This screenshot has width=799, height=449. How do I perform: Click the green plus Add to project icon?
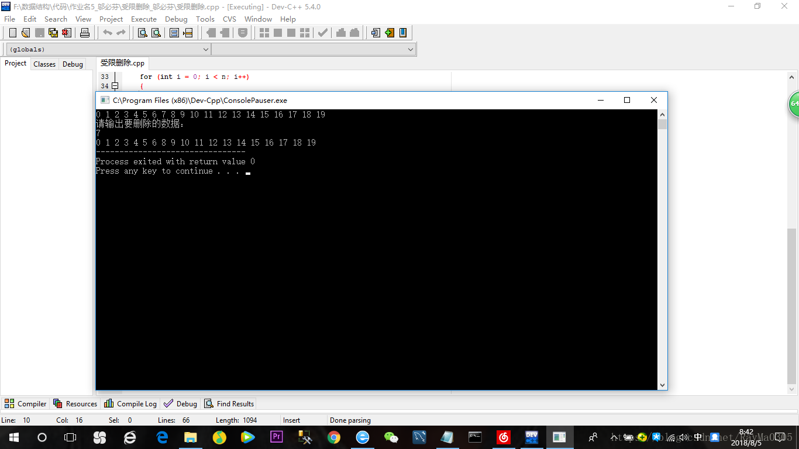click(x=390, y=33)
